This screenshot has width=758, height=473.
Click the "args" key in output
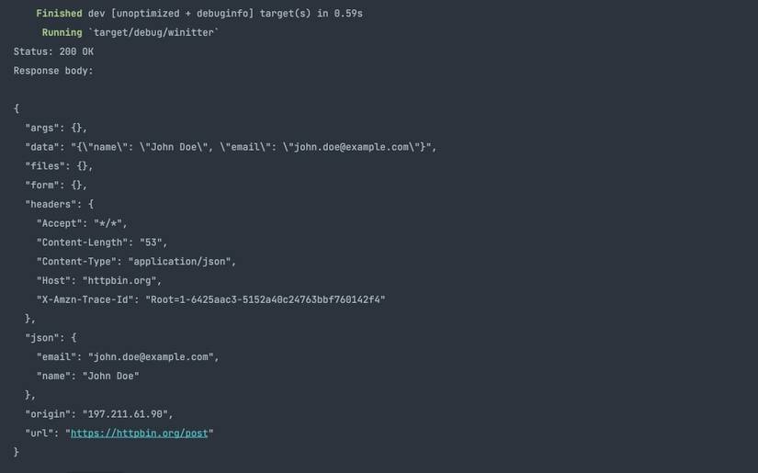point(42,128)
